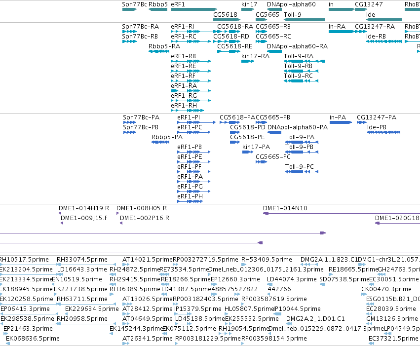Select the Toll-9-RA transcript label
This screenshot has width=420, height=346.
pyautogui.click(x=299, y=56)
